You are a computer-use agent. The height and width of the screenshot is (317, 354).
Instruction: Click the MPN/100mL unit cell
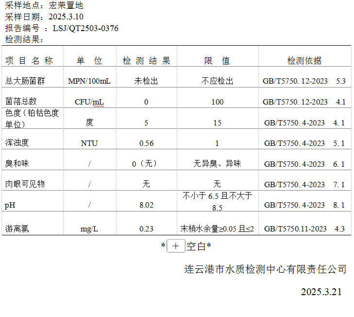[89, 81]
